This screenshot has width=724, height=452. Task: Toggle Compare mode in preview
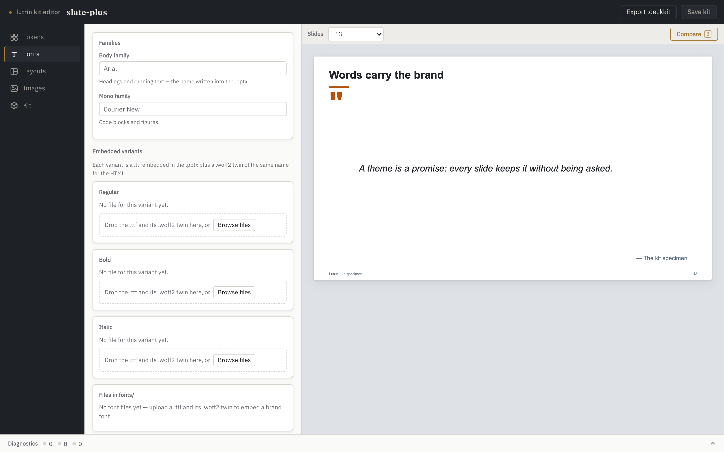[694, 34]
